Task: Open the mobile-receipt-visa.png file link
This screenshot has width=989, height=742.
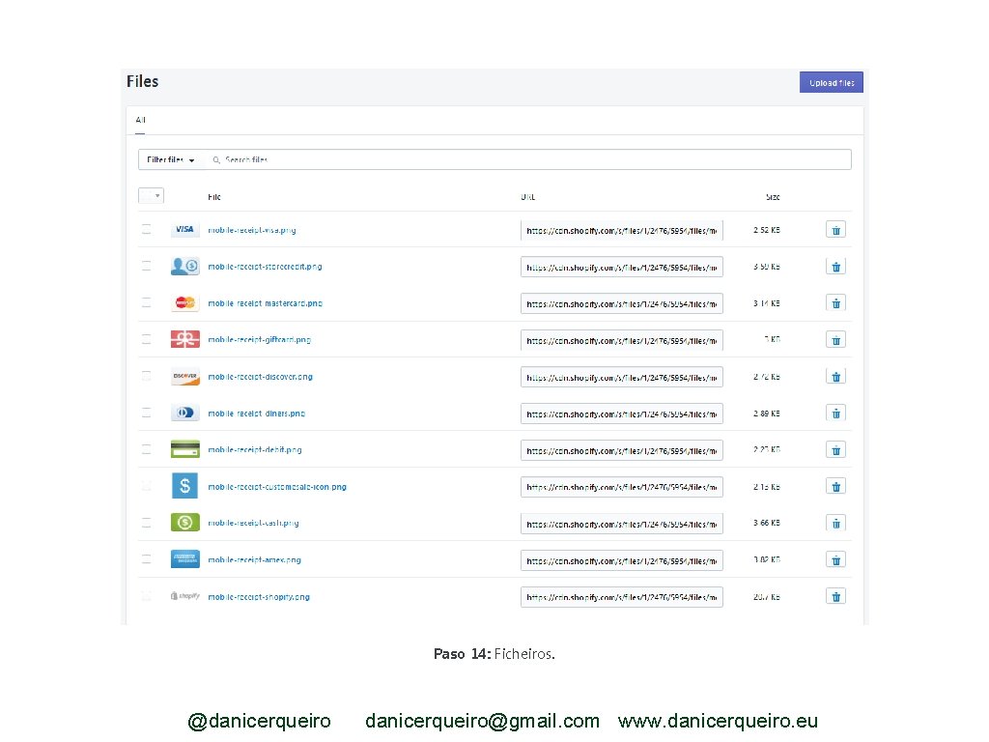Action: (x=252, y=230)
